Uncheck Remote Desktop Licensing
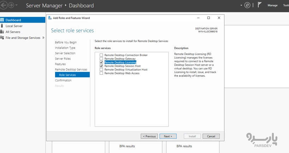289x153 pixels. click(x=101, y=62)
